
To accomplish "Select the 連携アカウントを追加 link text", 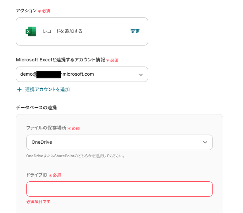I will click(47, 89).
